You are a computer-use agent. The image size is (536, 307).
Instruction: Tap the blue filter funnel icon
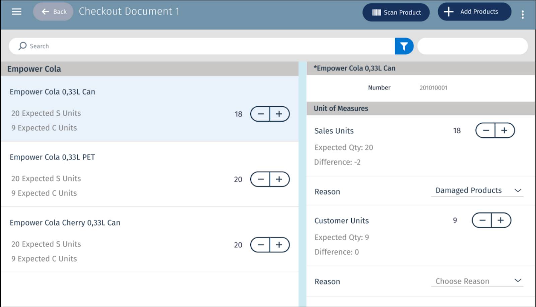(404, 46)
